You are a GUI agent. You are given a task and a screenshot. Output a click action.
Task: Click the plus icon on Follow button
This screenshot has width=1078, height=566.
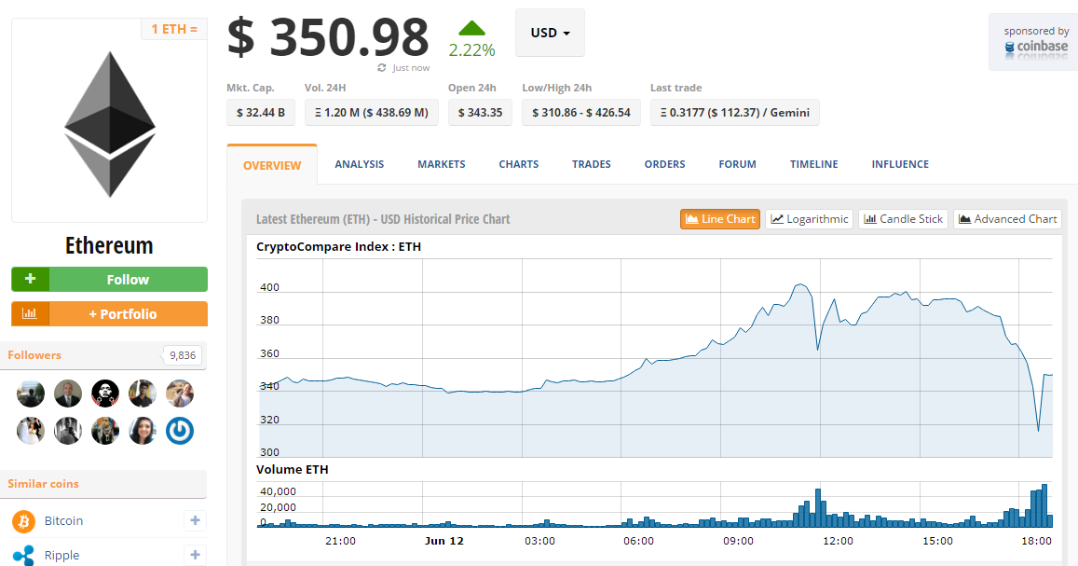[30, 279]
